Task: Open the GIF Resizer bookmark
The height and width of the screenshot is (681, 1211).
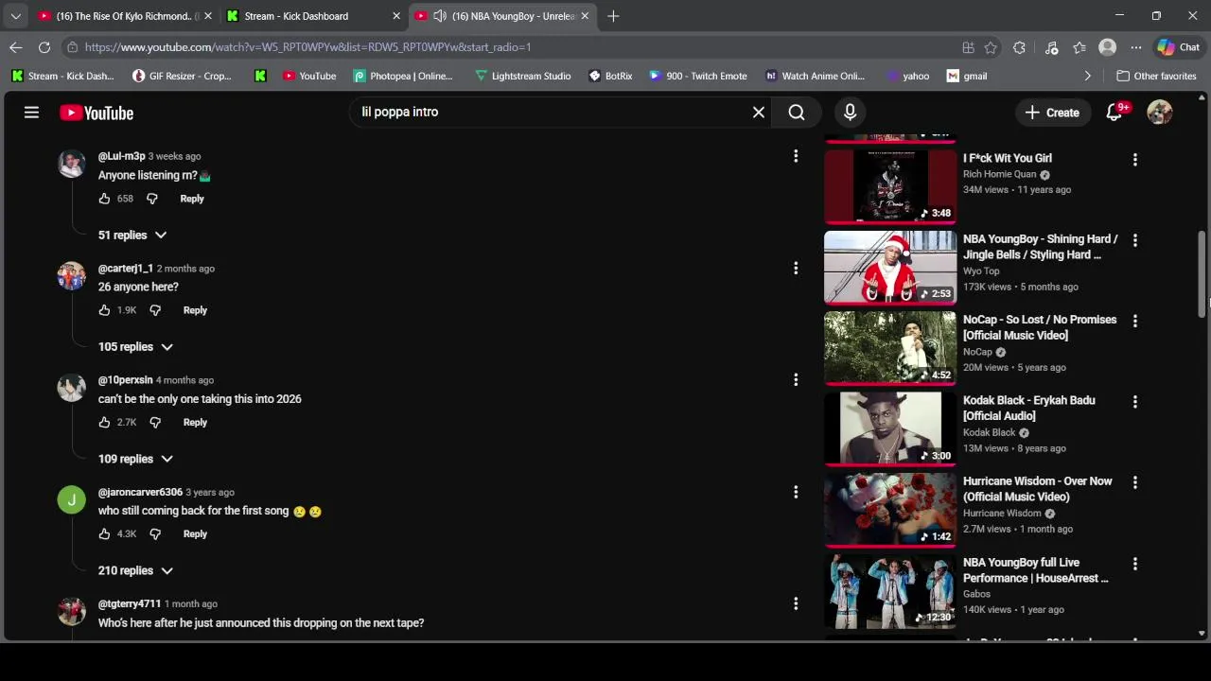Action: 182,76
